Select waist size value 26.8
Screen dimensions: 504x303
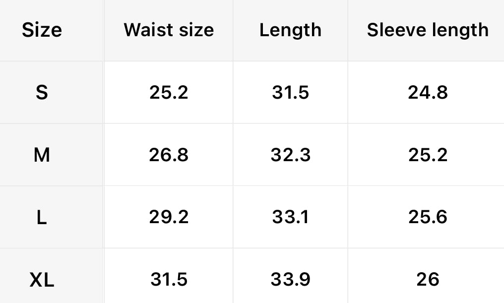click(169, 155)
